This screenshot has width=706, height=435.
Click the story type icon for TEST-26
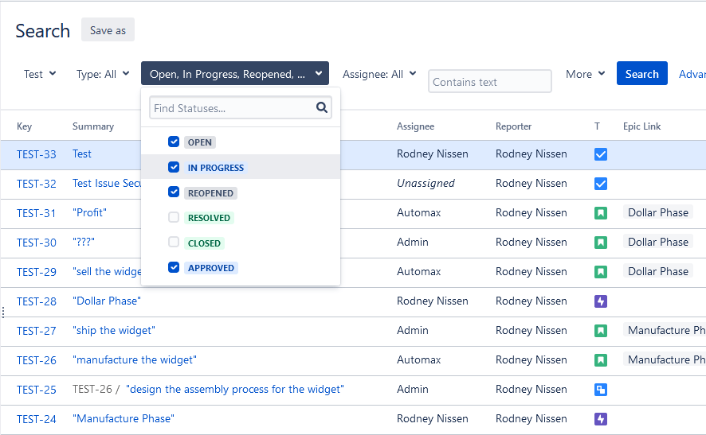click(x=601, y=360)
